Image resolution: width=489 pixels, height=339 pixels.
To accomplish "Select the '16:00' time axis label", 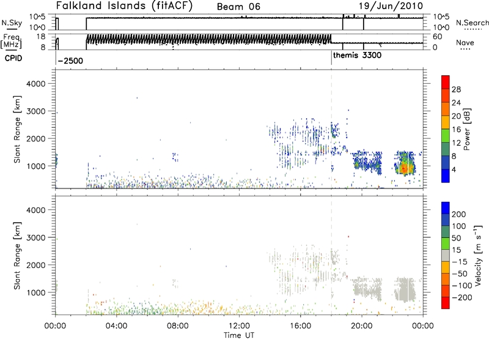I will point(300,326).
